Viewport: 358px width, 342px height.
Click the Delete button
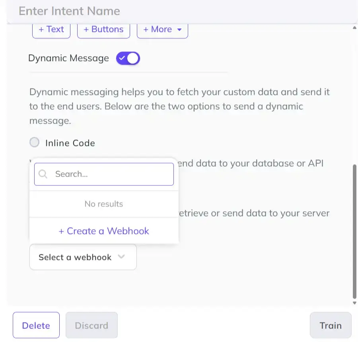pyautogui.click(x=36, y=325)
